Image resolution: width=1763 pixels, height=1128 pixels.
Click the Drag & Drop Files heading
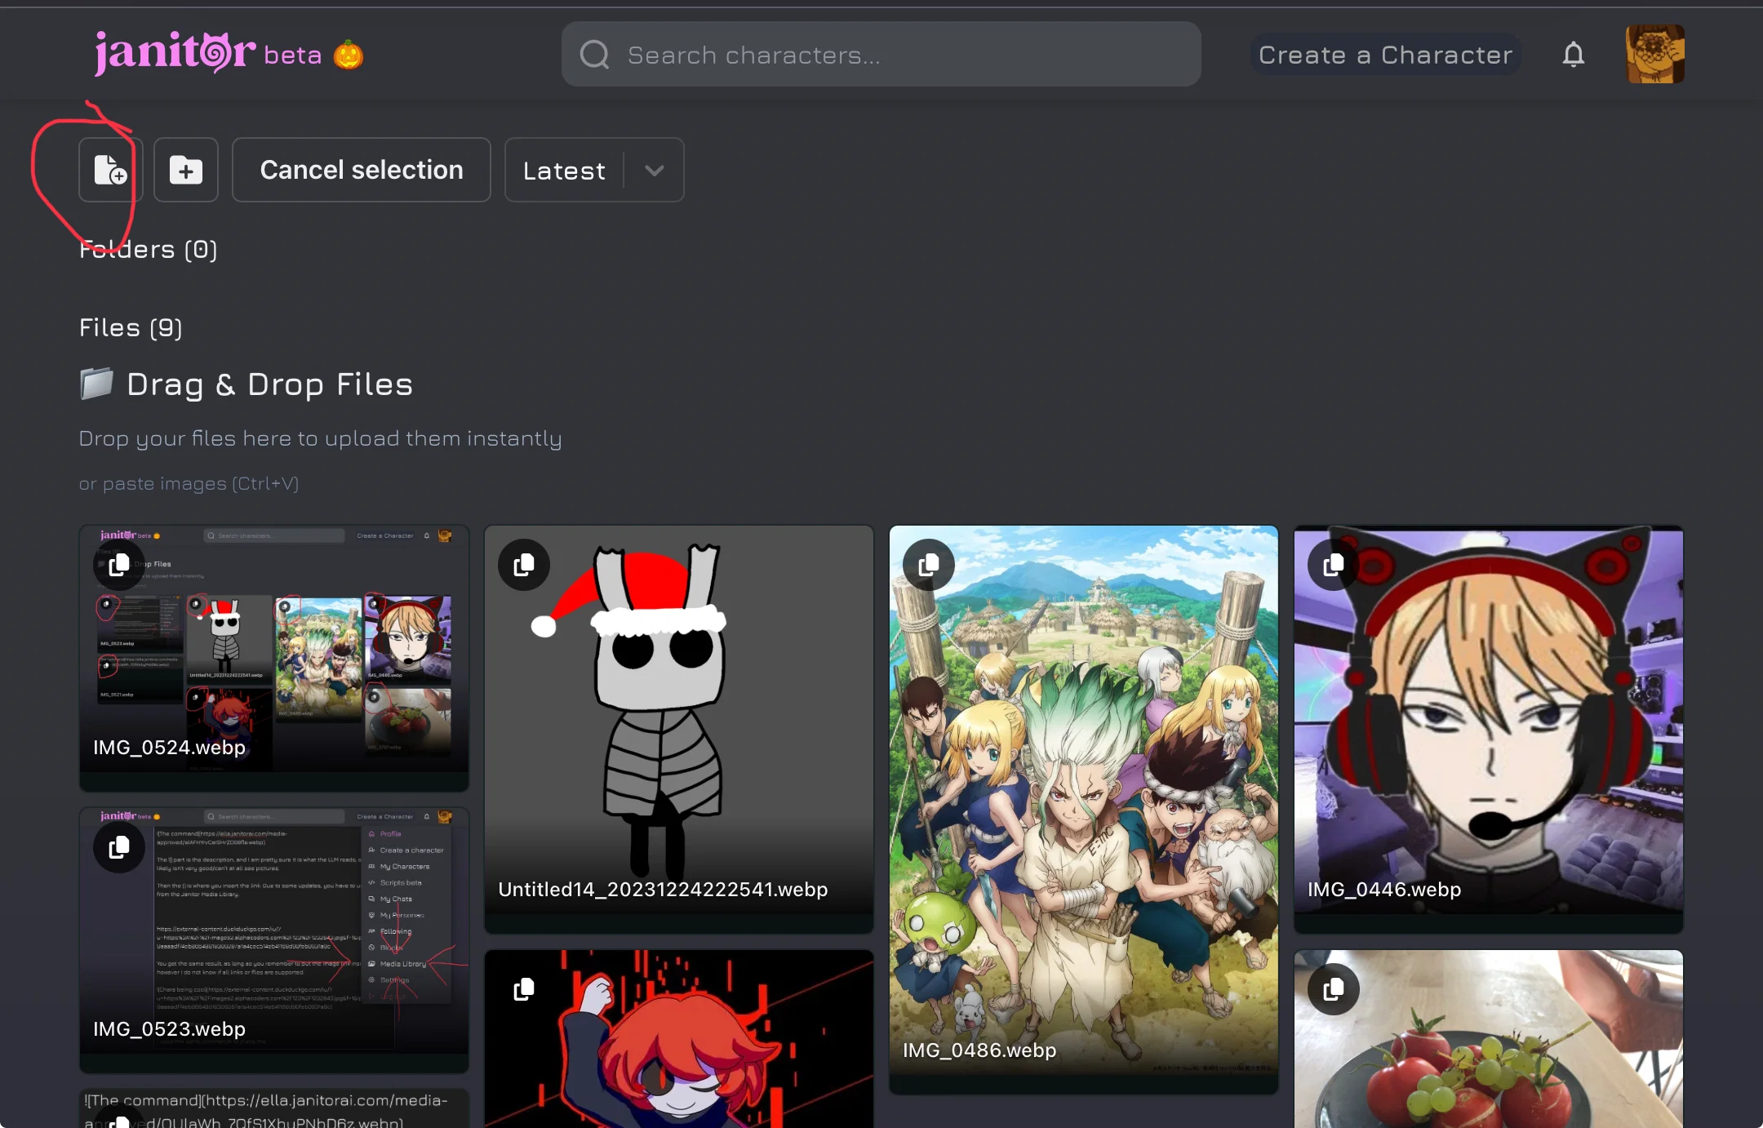(x=269, y=384)
